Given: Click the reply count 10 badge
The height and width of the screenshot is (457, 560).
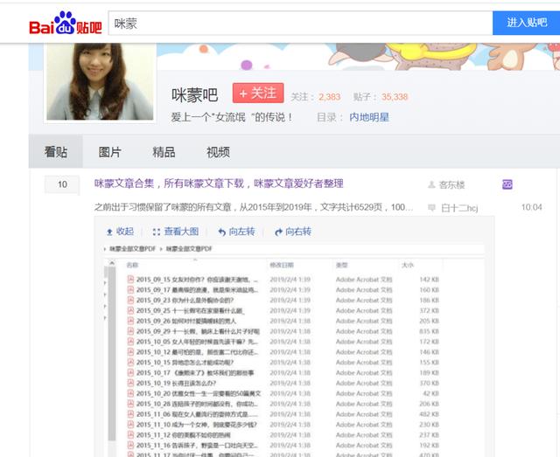Looking at the screenshot, I should (62, 184).
